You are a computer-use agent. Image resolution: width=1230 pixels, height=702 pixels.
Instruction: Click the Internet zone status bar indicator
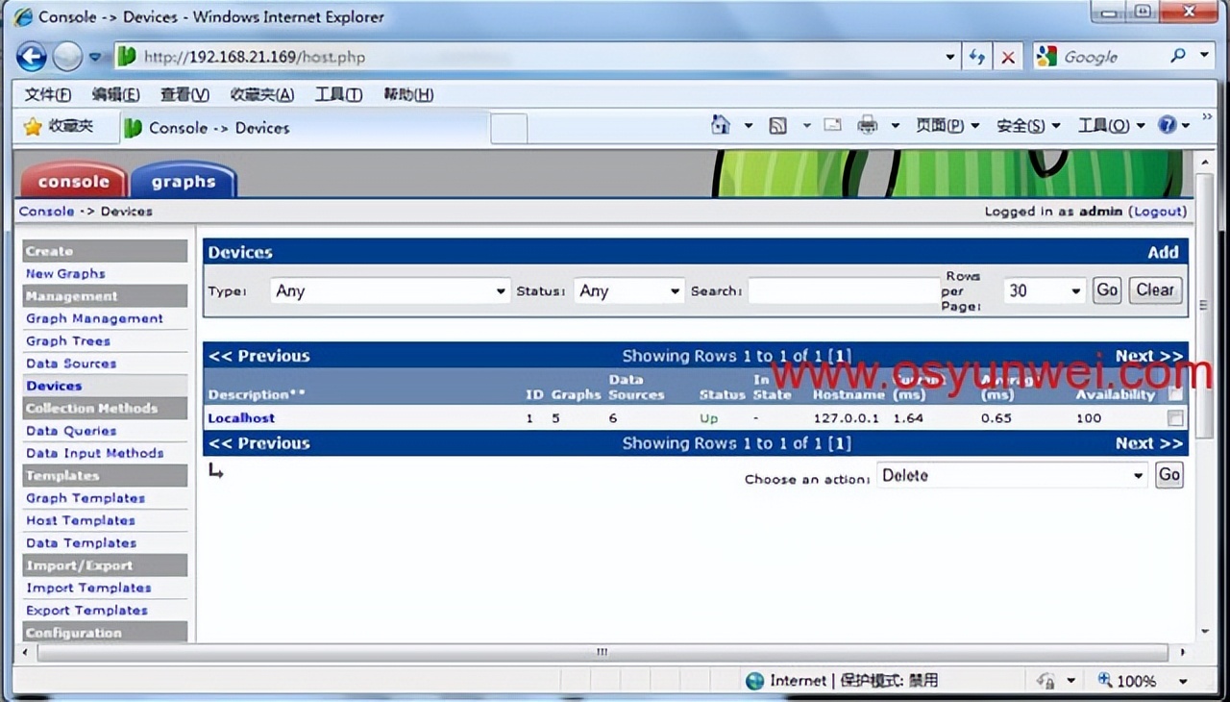(x=756, y=680)
